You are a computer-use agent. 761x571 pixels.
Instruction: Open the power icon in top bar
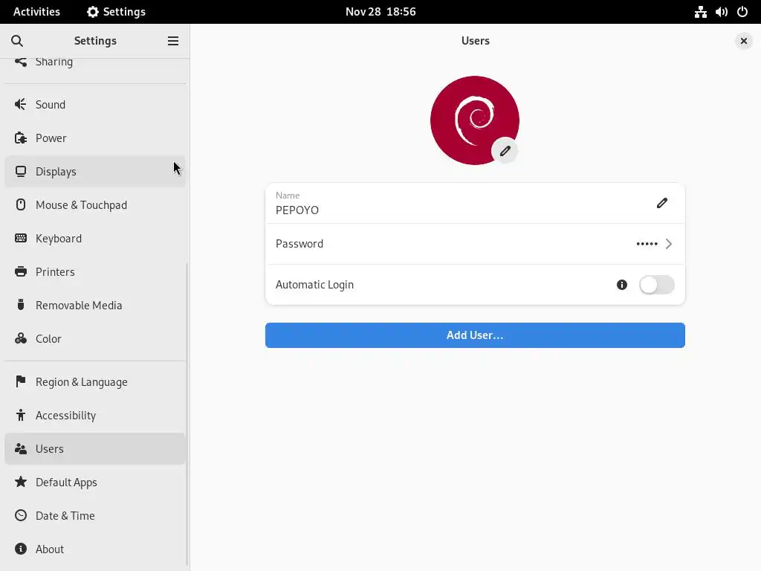click(x=742, y=12)
